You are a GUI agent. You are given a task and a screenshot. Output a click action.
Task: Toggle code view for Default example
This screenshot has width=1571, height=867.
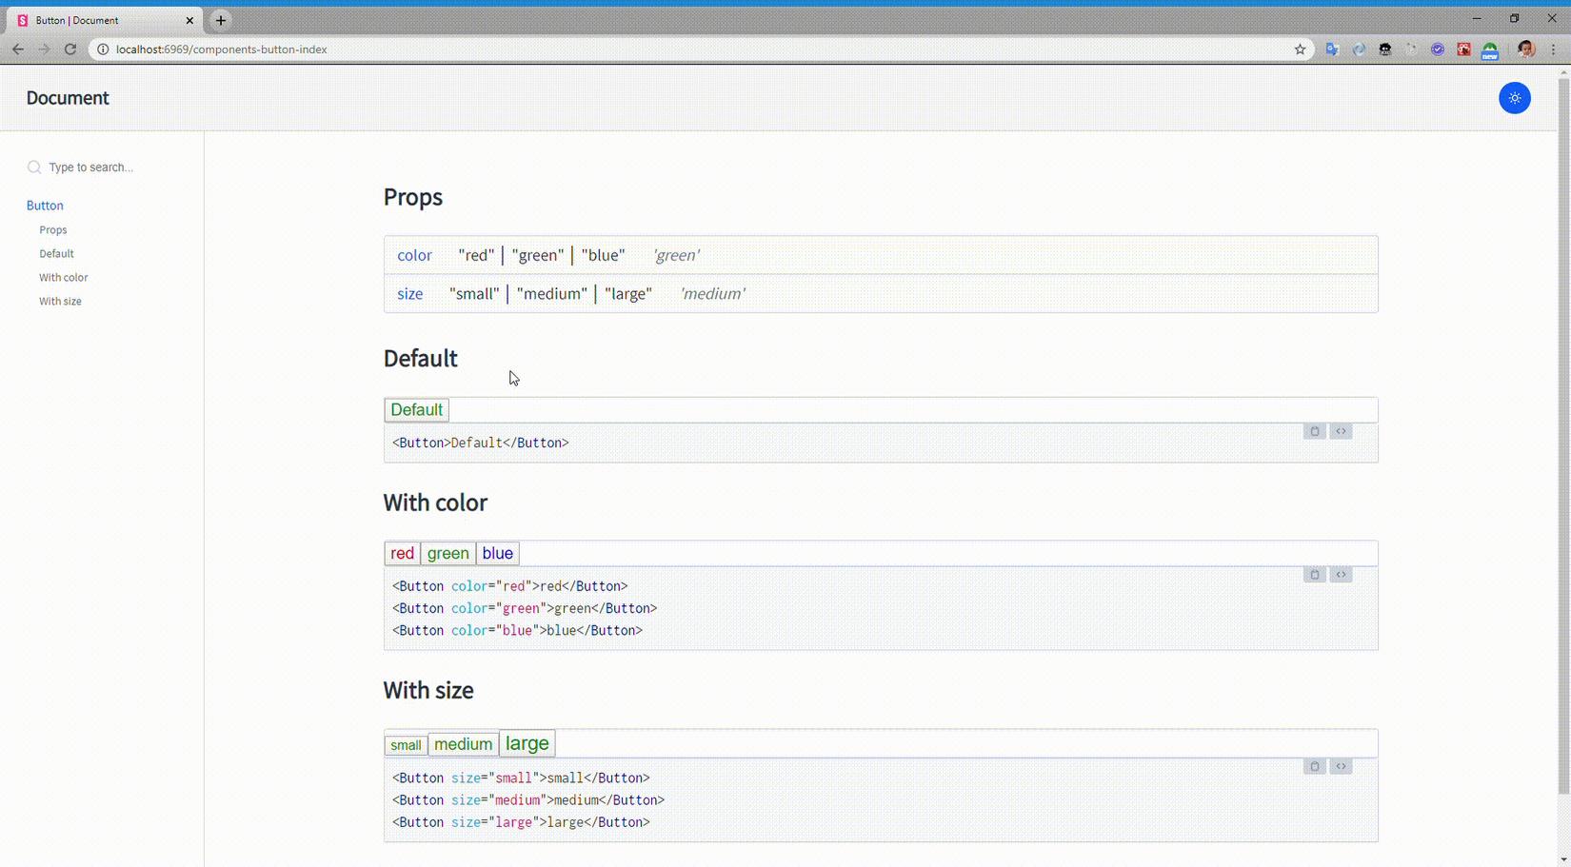[1341, 431]
